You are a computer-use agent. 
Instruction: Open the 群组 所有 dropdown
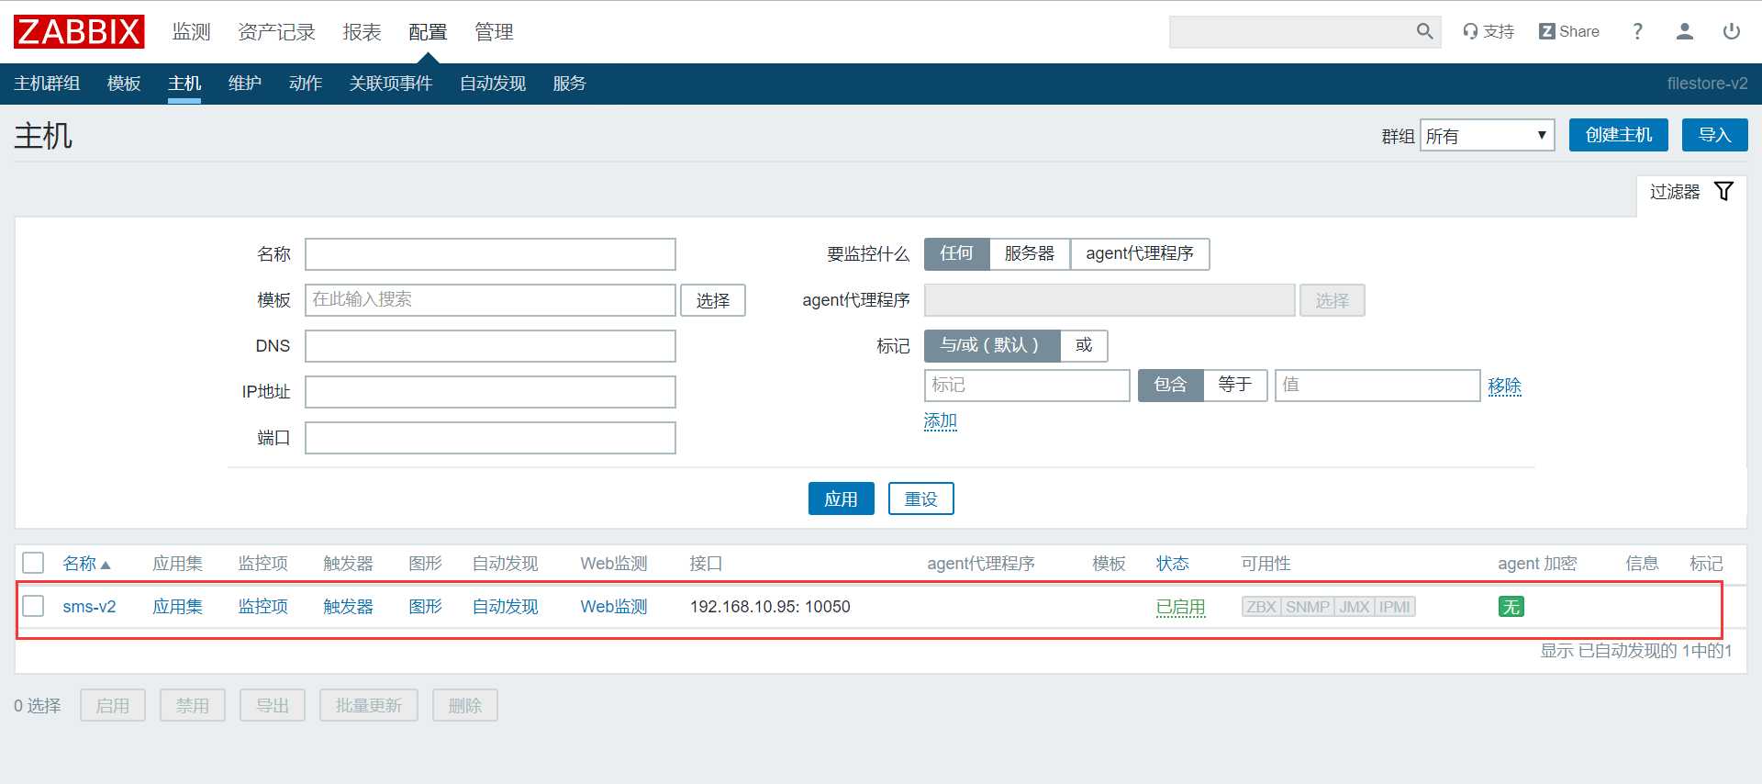(1487, 136)
